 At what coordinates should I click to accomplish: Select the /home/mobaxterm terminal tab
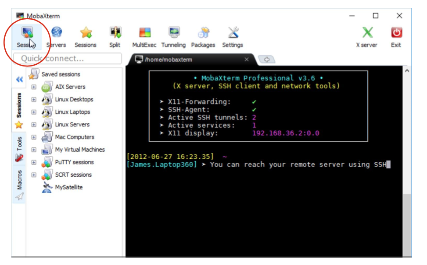pyautogui.click(x=191, y=59)
